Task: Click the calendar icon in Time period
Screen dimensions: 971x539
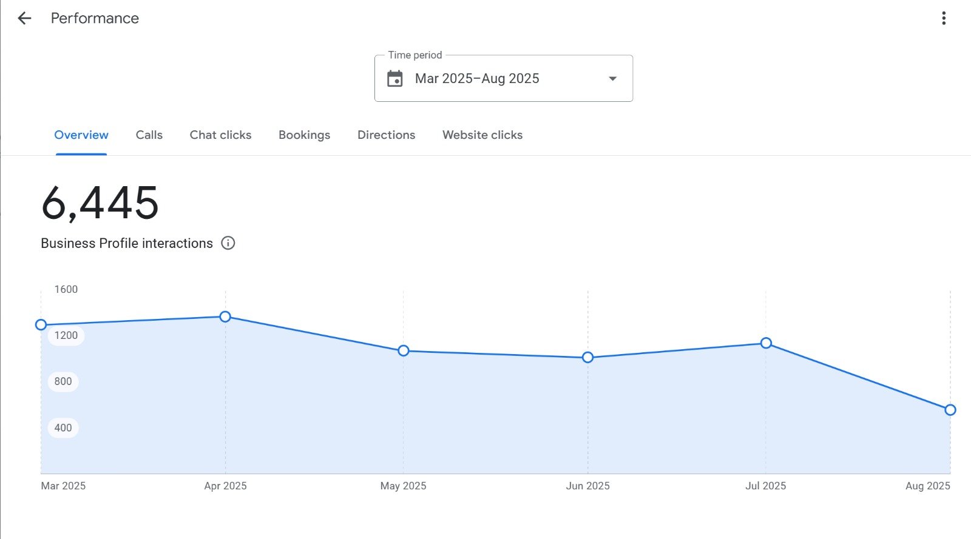Action: click(395, 79)
